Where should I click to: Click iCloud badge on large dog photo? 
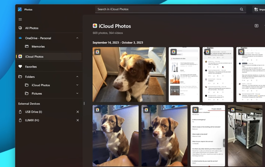[97, 52]
